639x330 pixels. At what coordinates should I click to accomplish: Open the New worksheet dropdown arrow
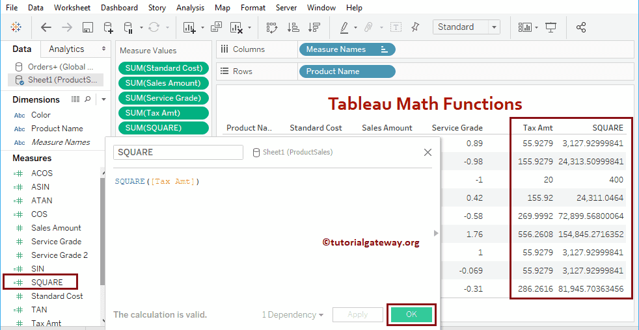pos(202,28)
